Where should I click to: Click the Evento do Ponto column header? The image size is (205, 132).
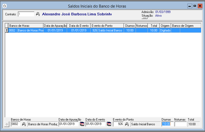(107, 26)
